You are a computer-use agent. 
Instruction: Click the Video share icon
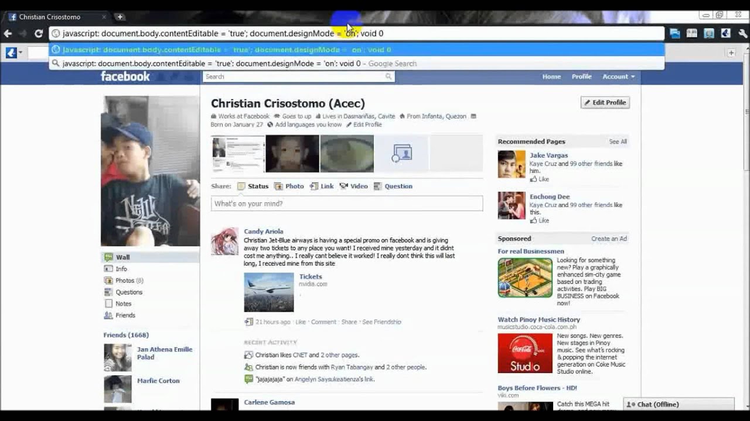point(343,187)
